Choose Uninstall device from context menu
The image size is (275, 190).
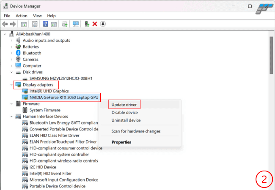pos(126,120)
